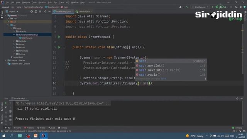
Task: Open the Refactor menu
Action: (x=42, y=2)
